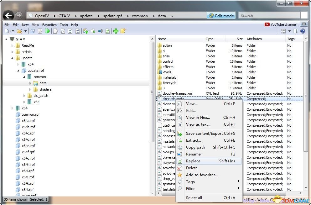Click the New document toolbar icon
The height and width of the screenshot is (205, 311).
7,31
